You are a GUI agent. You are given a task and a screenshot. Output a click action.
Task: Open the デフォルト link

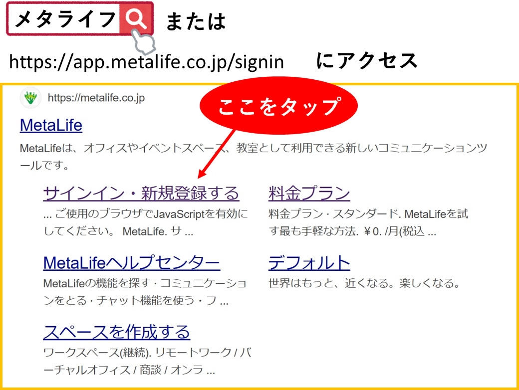pyautogui.click(x=309, y=262)
